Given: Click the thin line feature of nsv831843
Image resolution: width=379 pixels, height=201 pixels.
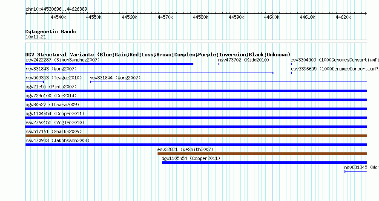Looking at the screenshot, I should [x=149, y=73].
